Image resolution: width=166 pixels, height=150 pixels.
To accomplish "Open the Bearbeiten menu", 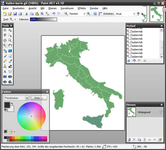I will click(x=18, y=8).
